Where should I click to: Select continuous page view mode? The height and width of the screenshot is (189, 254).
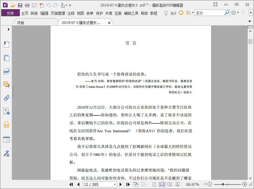point(162,184)
